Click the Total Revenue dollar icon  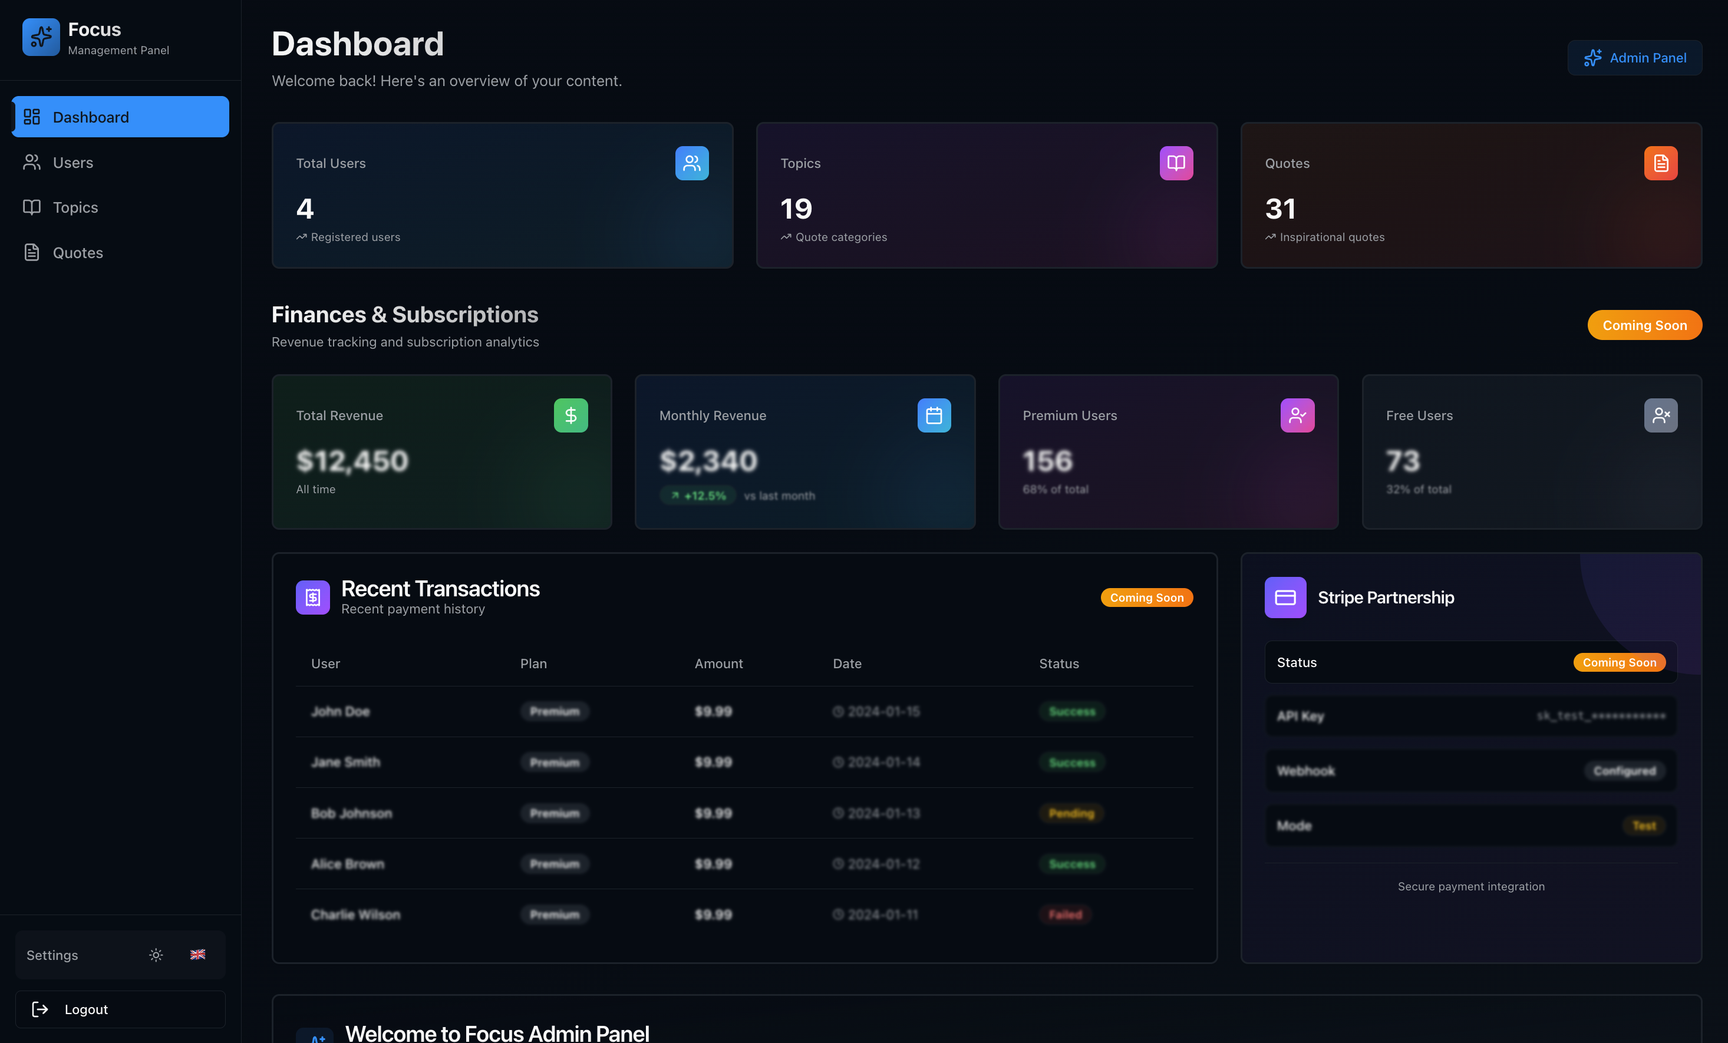tap(570, 415)
